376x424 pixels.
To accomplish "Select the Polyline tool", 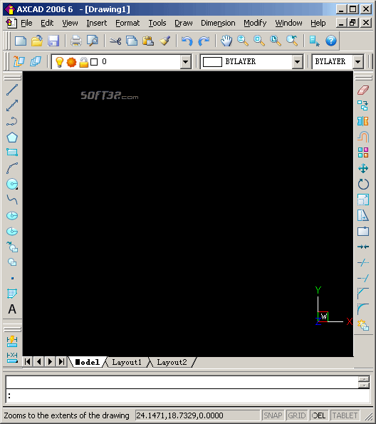I will click(12, 121).
